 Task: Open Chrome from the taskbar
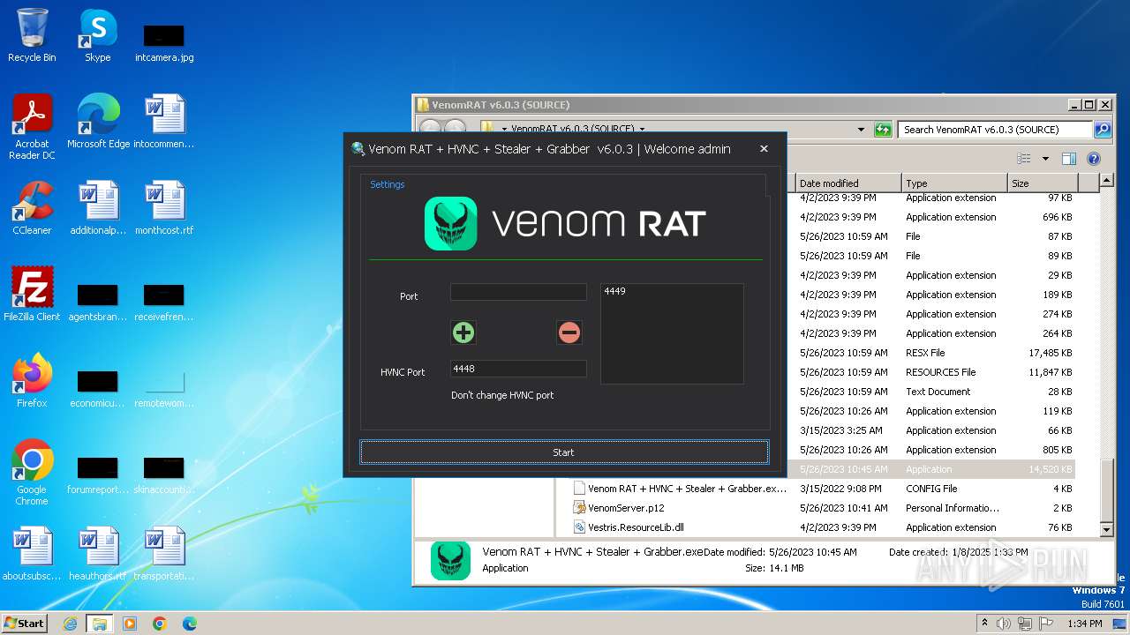click(x=160, y=624)
